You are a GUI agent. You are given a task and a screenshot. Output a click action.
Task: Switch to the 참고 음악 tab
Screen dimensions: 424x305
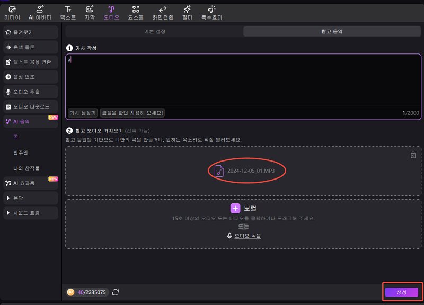pos(332,32)
